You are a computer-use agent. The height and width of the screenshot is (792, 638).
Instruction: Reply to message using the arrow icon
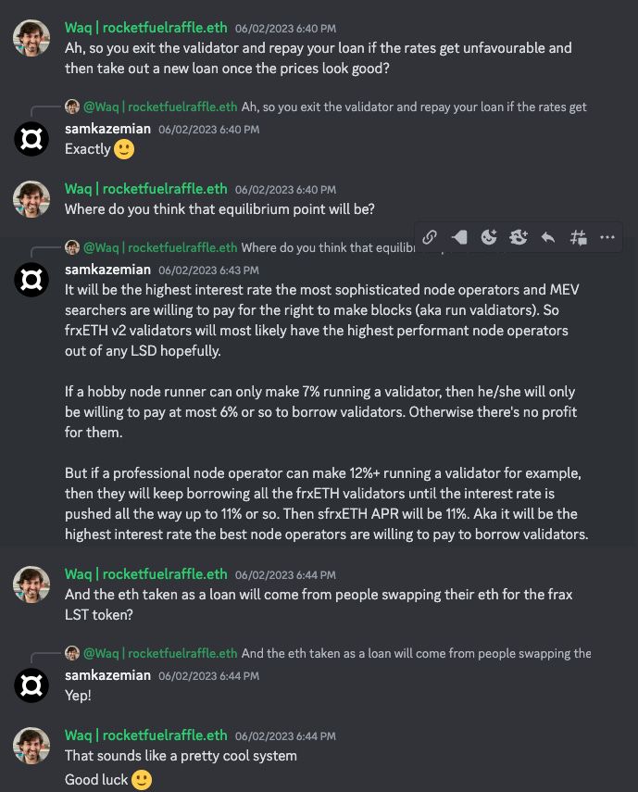[x=548, y=237]
